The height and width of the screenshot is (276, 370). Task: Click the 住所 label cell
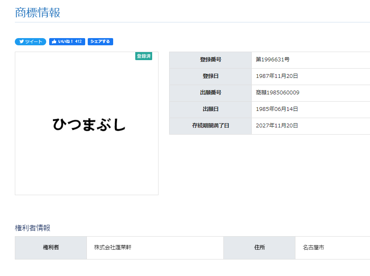(259, 248)
